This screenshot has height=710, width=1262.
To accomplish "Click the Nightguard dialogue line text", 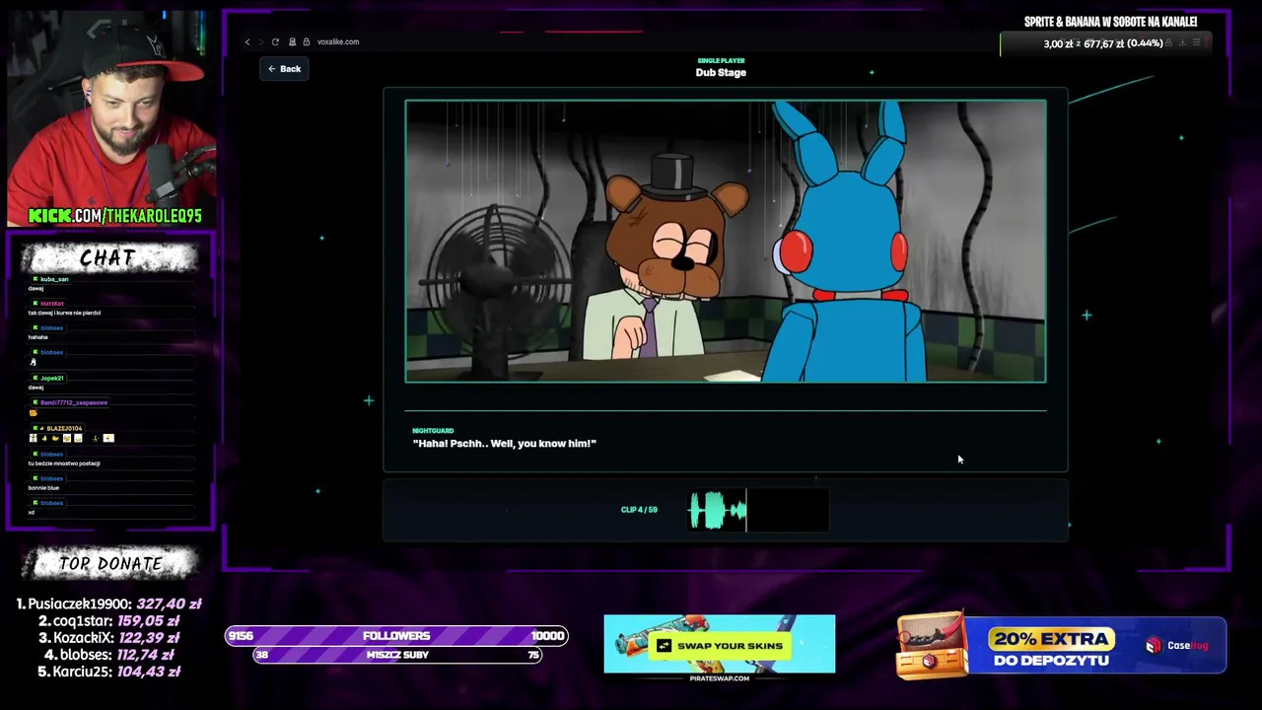I will point(504,444).
